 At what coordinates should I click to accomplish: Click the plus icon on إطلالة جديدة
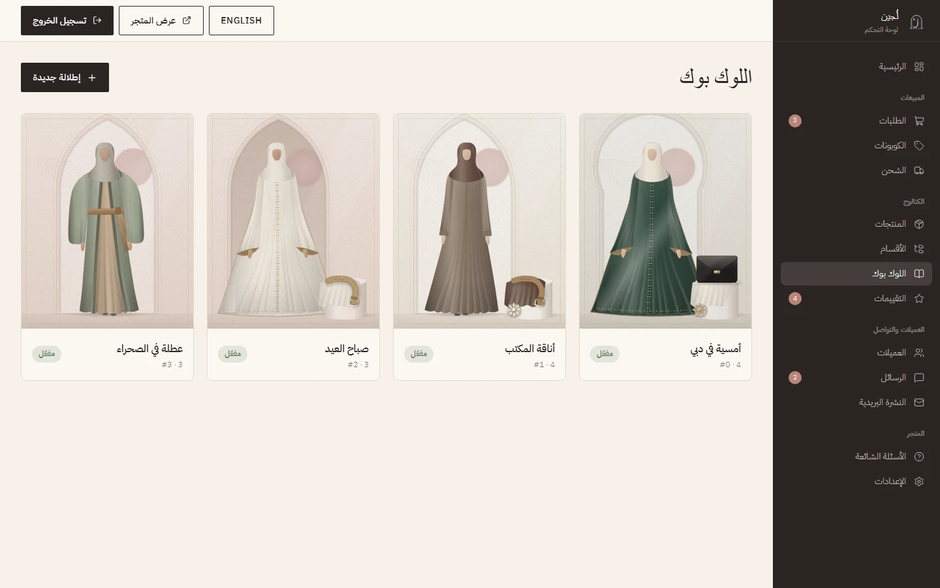click(x=92, y=78)
